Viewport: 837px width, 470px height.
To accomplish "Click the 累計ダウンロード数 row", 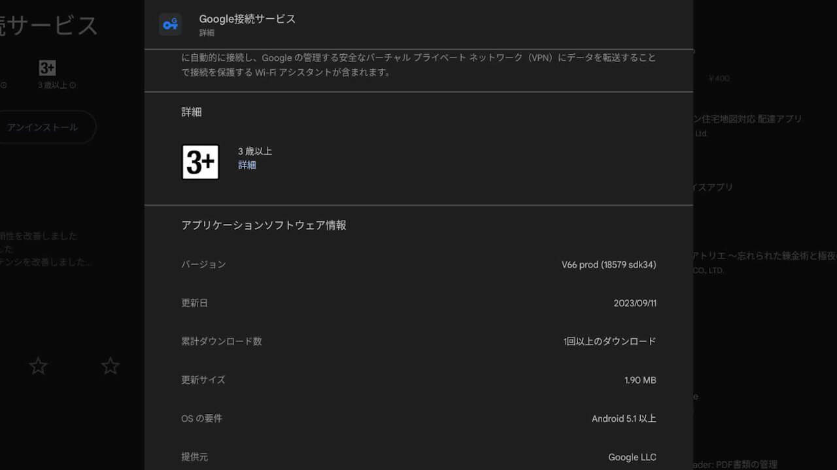I will click(x=418, y=341).
